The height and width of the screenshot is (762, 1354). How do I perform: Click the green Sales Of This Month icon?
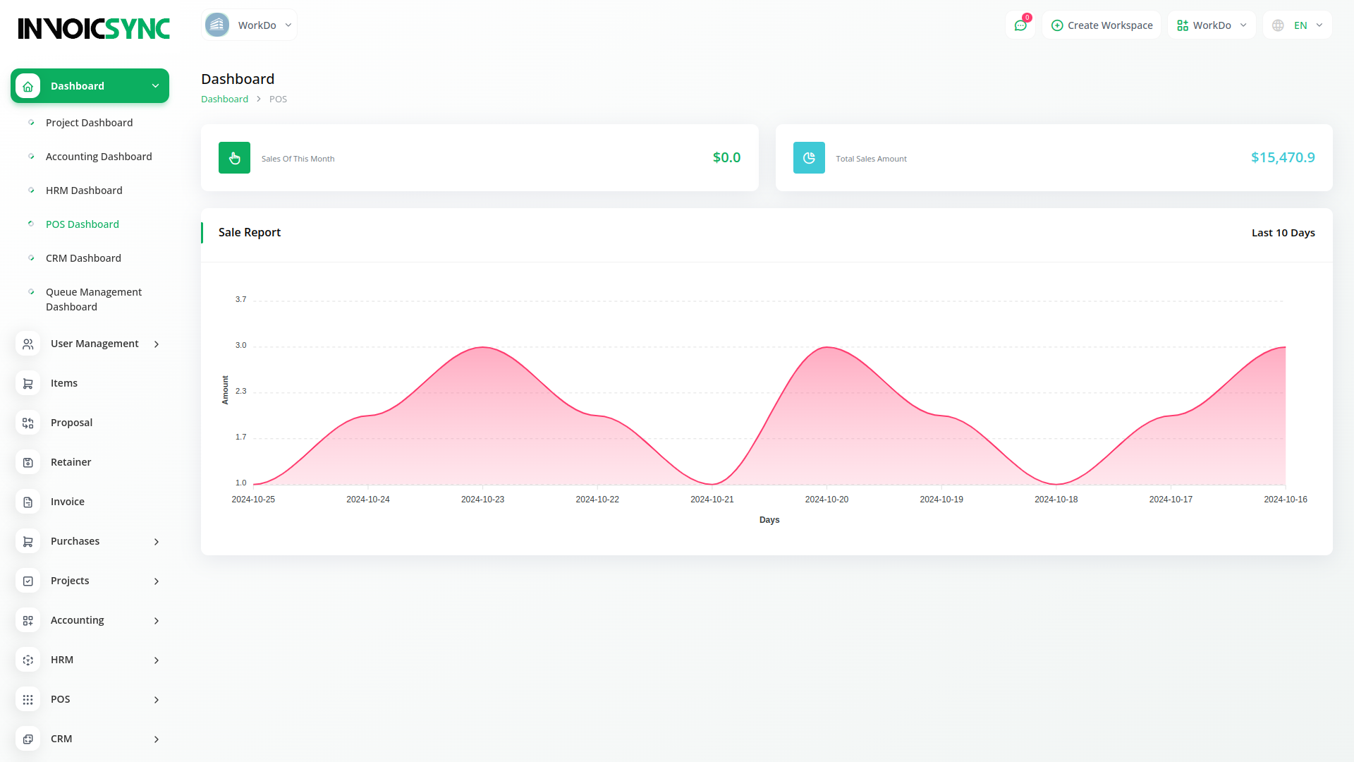(234, 158)
